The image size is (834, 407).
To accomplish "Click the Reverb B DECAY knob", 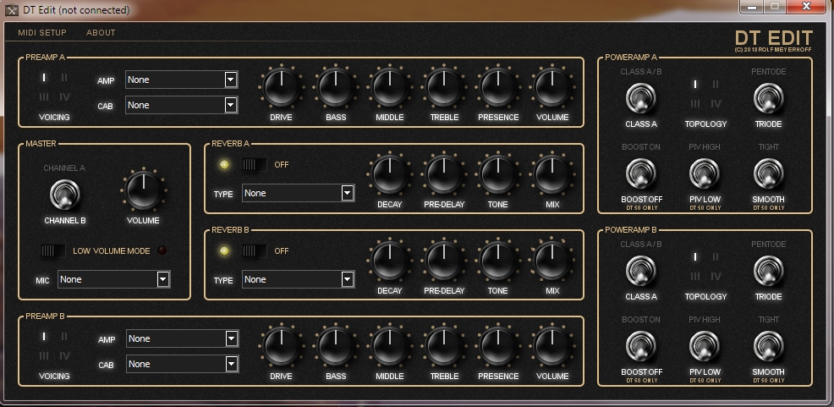I will click(390, 261).
